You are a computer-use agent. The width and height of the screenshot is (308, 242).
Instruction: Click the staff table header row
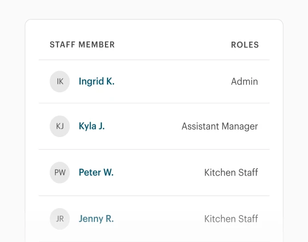pos(154,45)
